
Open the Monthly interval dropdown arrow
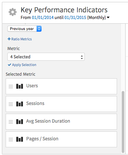point(108,17)
